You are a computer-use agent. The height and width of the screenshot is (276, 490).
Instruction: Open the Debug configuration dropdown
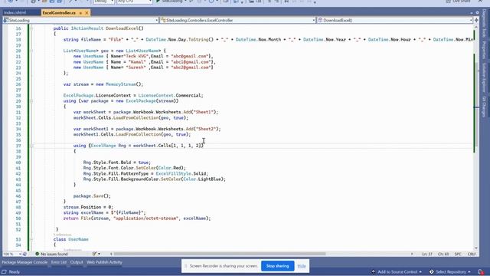click(104, 2)
